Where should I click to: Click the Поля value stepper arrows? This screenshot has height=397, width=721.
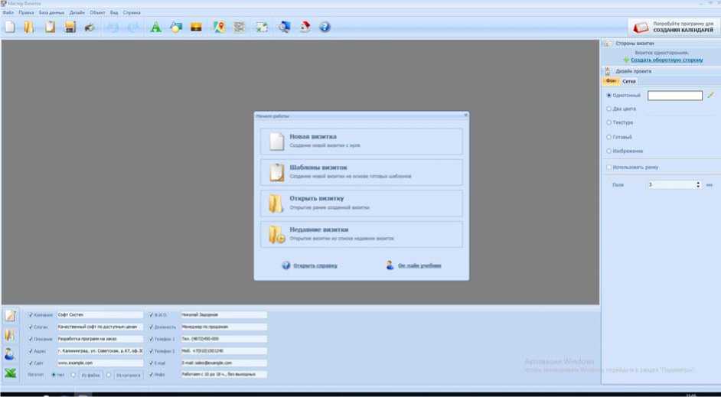697,184
